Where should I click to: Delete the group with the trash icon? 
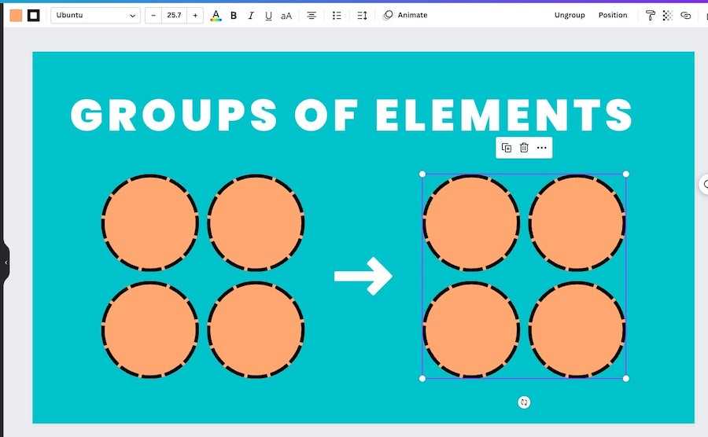pyautogui.click(x=524, y=148)
